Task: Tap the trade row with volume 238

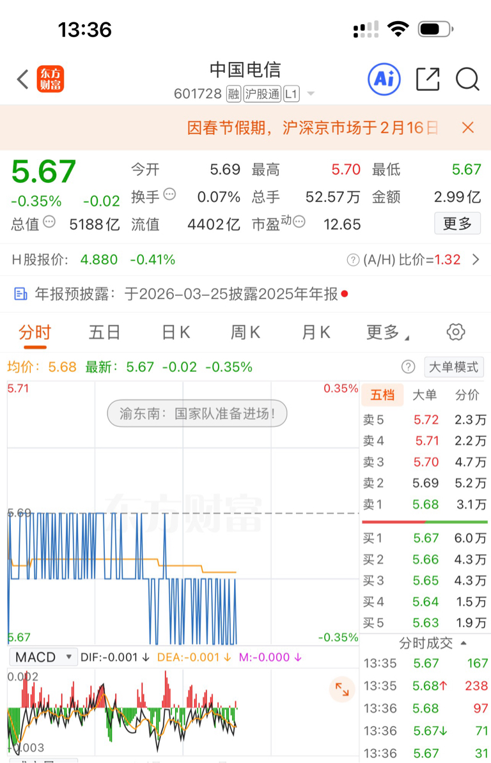Action: (425, 686)
